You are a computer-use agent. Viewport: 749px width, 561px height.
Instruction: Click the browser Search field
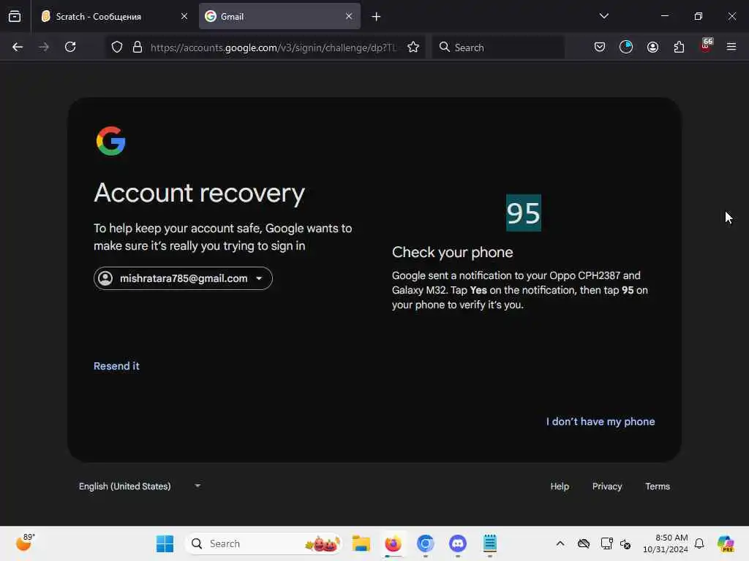click(x=498, y=47)
